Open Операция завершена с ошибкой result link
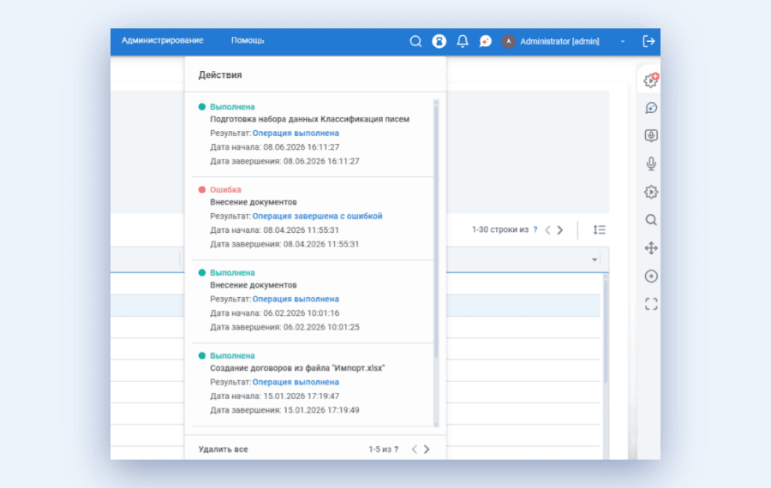This screenshot has width=771, height=488. click(317, 217)
